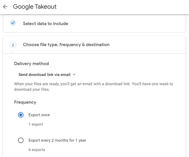Screen dimensions: 189x157
Task: Click the back arrow next to Google Takeout
Action: (5, 7)
